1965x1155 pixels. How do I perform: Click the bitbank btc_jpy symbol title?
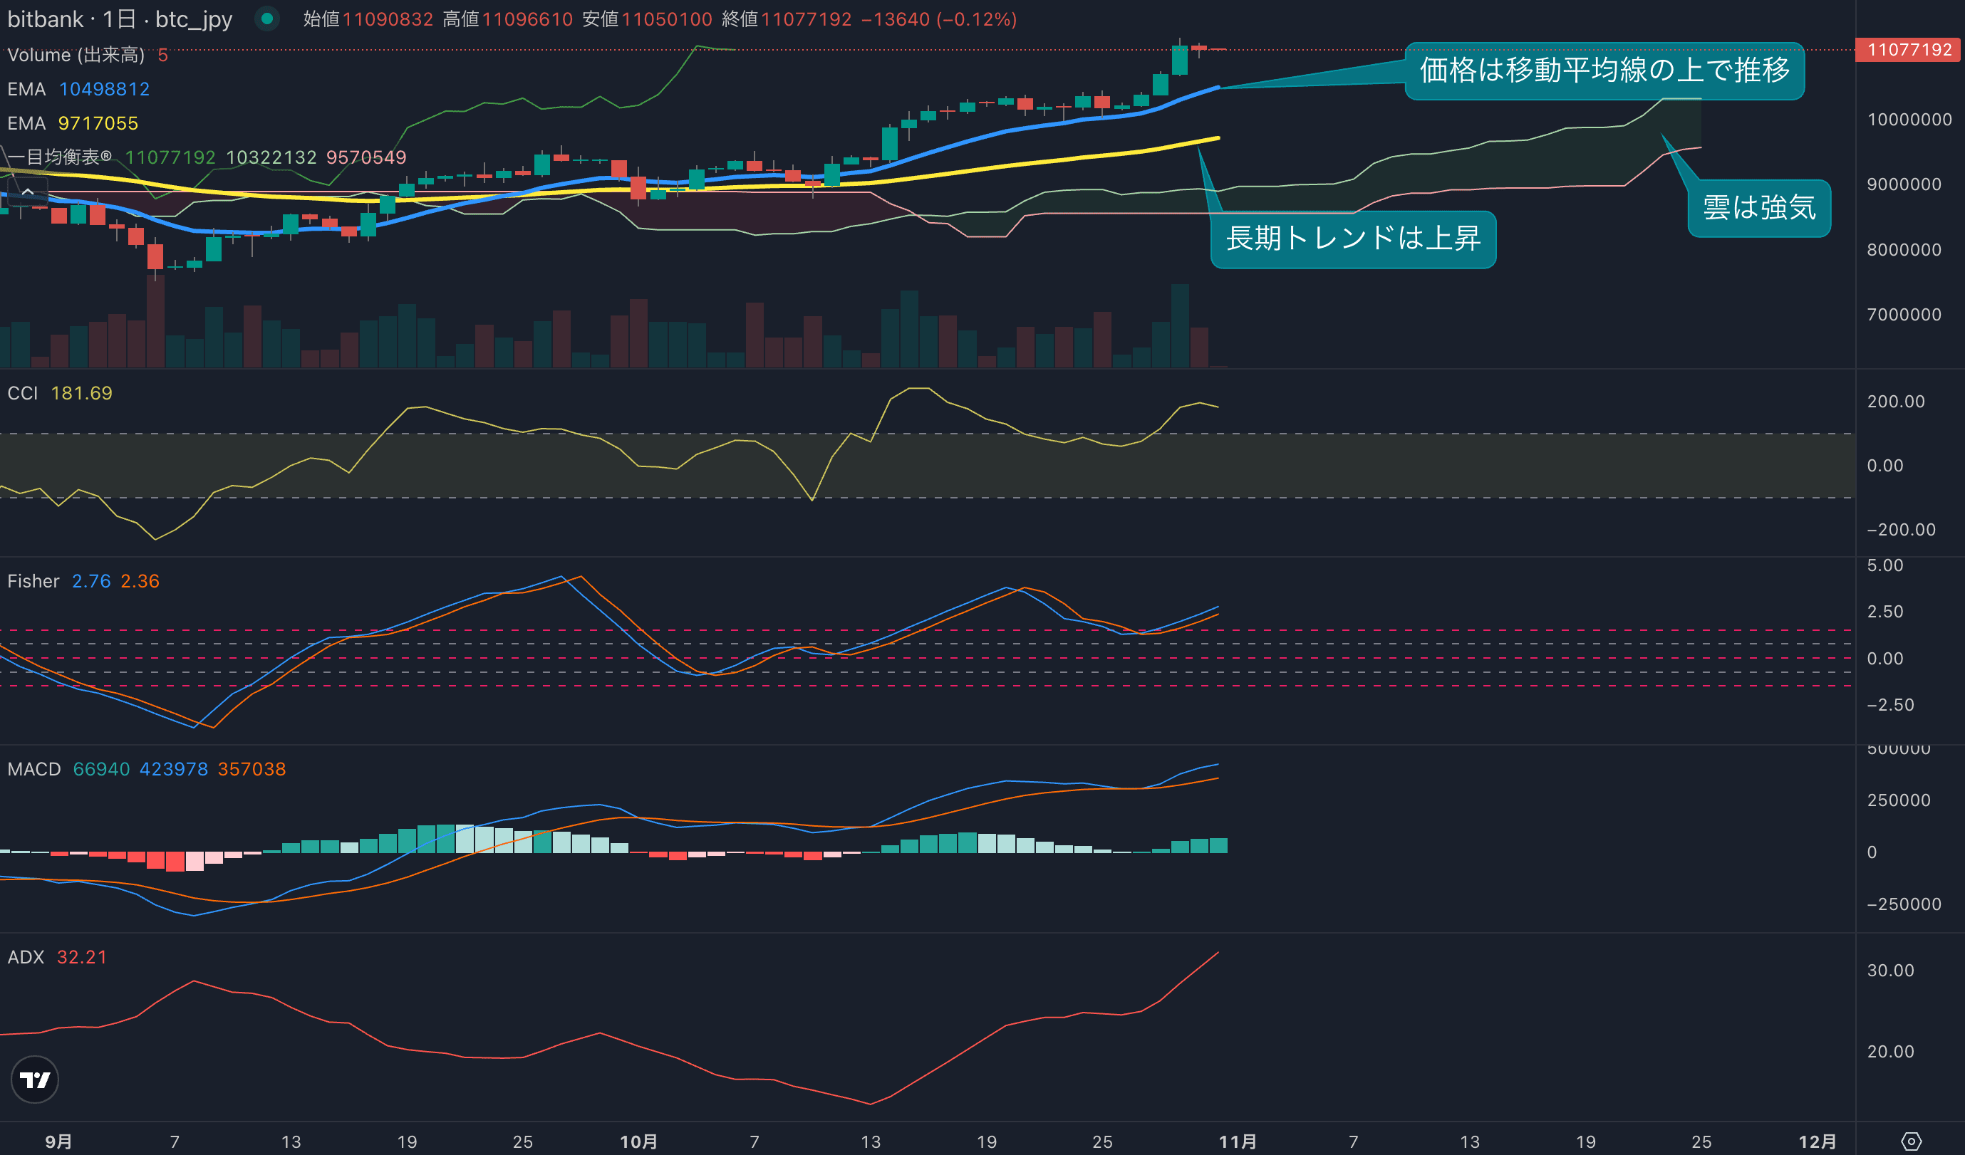[x=119, y=19]
